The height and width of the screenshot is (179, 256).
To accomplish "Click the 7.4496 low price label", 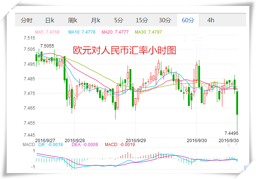I will (231, 133).
